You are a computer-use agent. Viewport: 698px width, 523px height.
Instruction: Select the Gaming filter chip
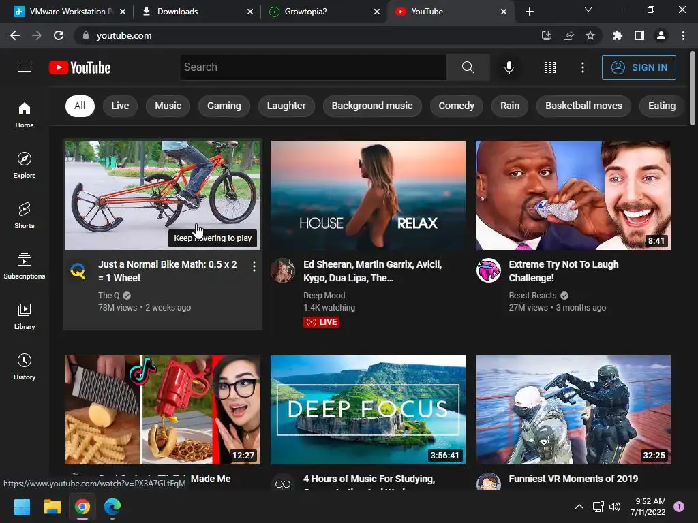click(224, 106)
